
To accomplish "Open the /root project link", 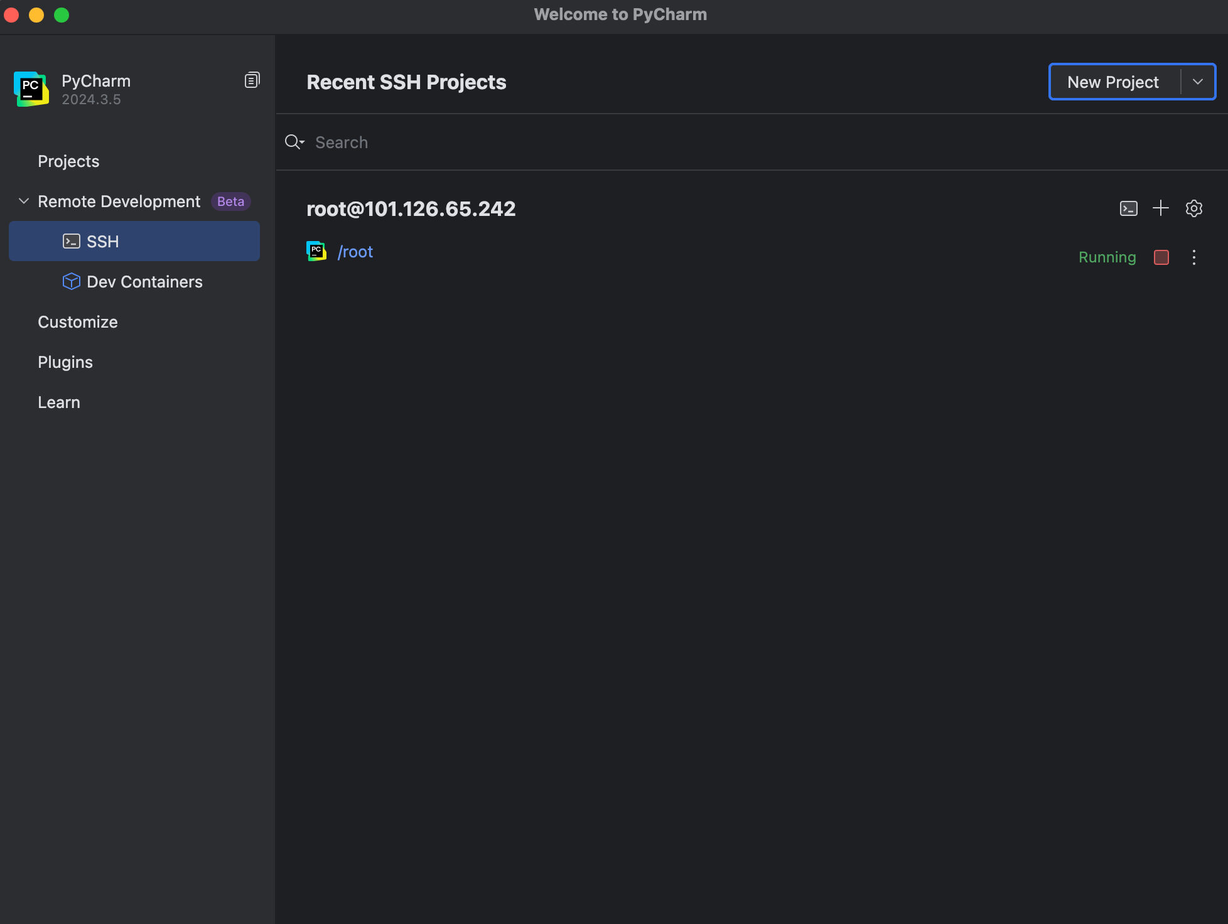I will (355, 252).
